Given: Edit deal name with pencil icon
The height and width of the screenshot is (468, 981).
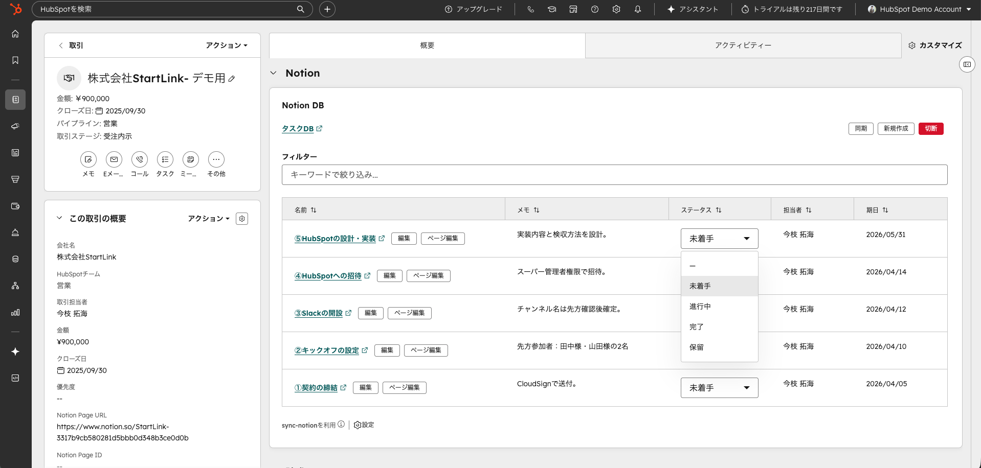Looking at the screenshot, I should [x=232, y=79].
